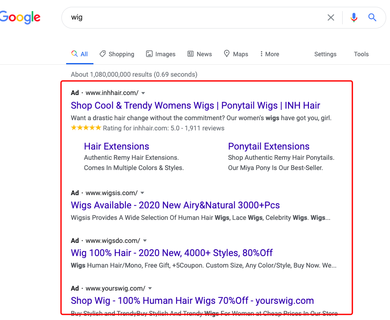Open 'Shop Cool & Trendy Womens Wigs' ad link

[x=195, y=106]
